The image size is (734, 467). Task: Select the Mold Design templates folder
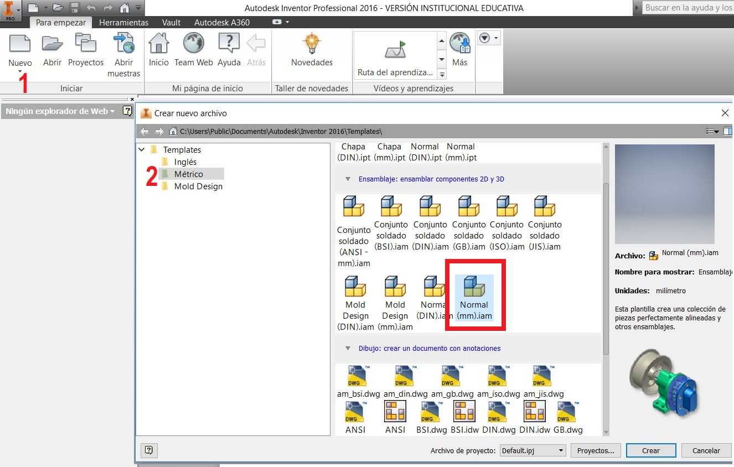tap(198, 186)
